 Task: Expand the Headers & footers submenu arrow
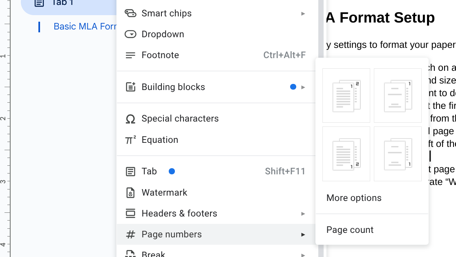[303, 214]
